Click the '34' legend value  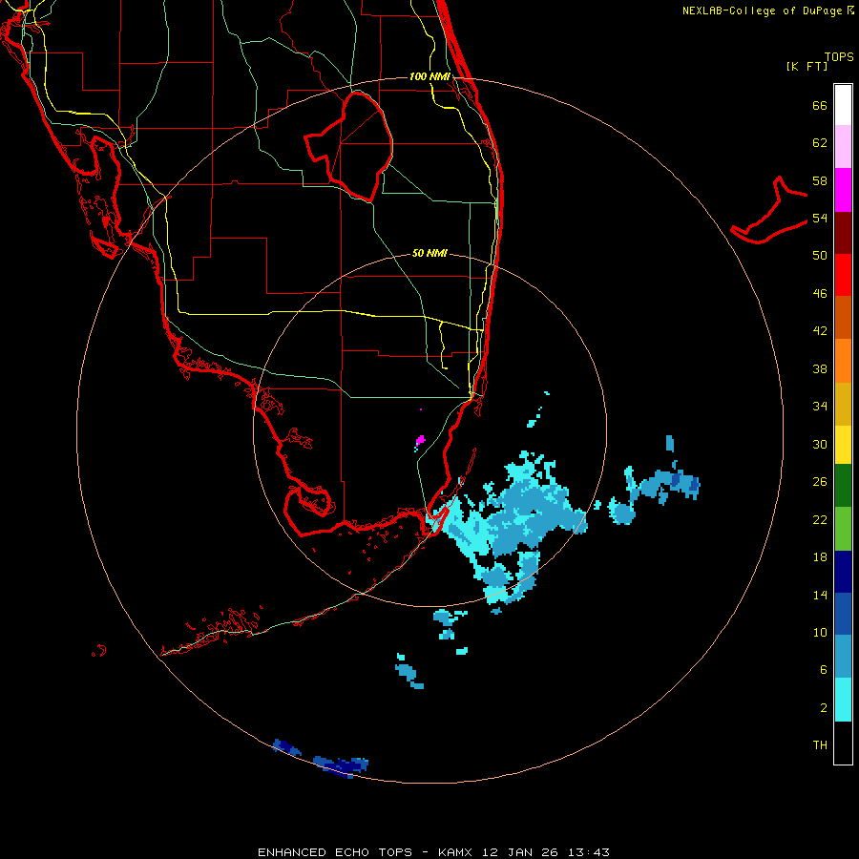[x=820, y=407]
